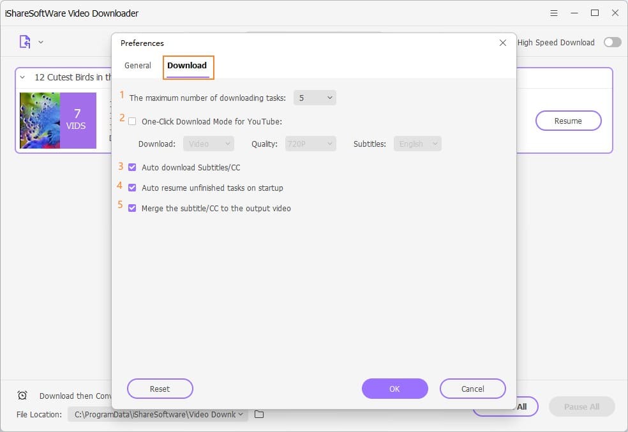Click the Reset button

pyautogui.click(x=160, y=389)
